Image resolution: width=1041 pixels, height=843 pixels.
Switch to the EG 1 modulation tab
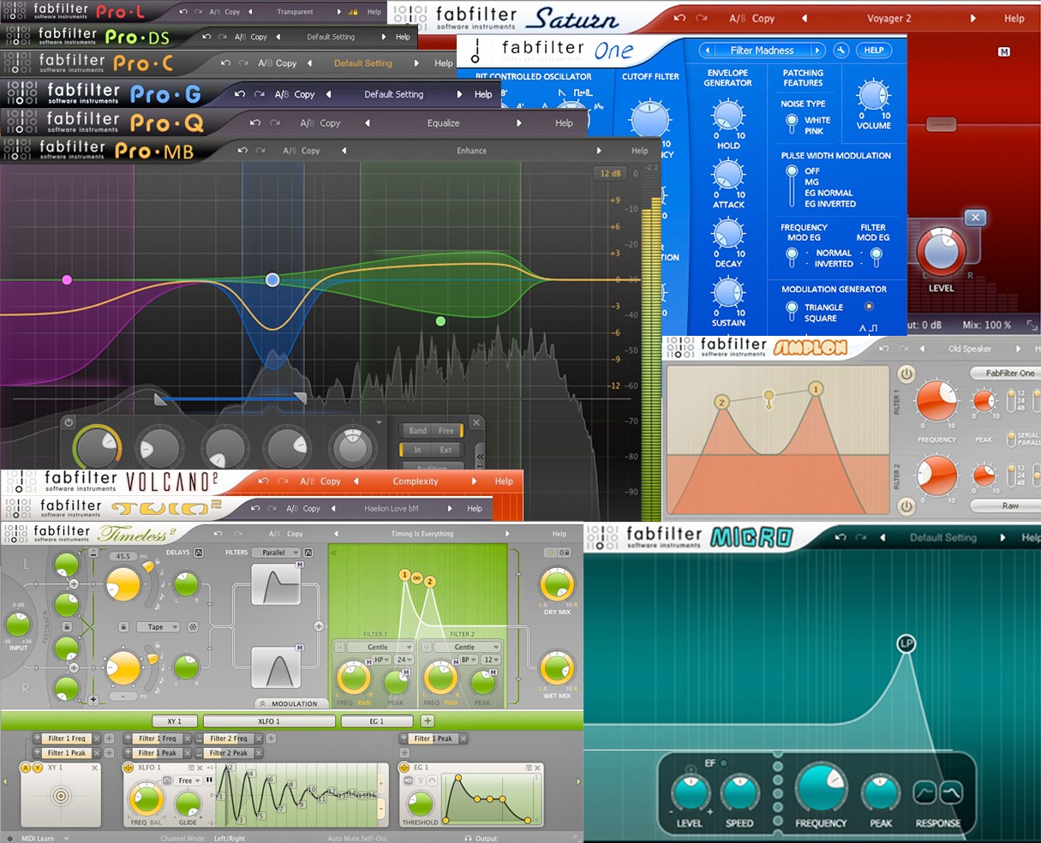click(377, 721)
